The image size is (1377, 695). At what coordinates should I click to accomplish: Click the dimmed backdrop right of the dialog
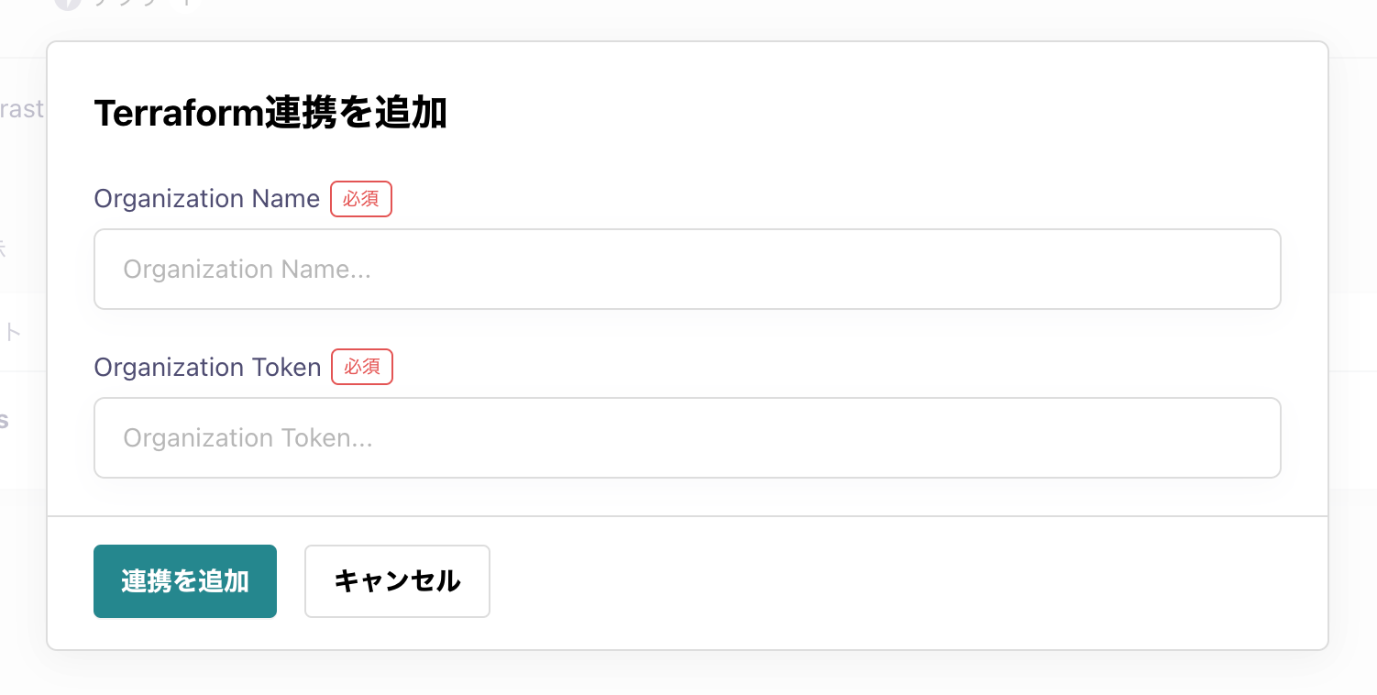(x=1353, y=348)
